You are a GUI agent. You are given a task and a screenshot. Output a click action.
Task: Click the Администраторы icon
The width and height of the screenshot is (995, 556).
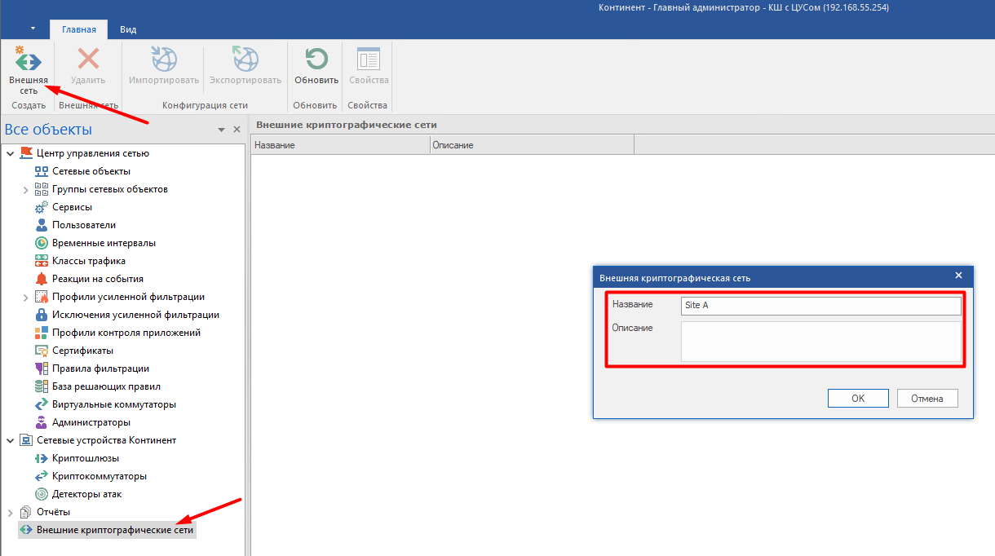(42, 422)
